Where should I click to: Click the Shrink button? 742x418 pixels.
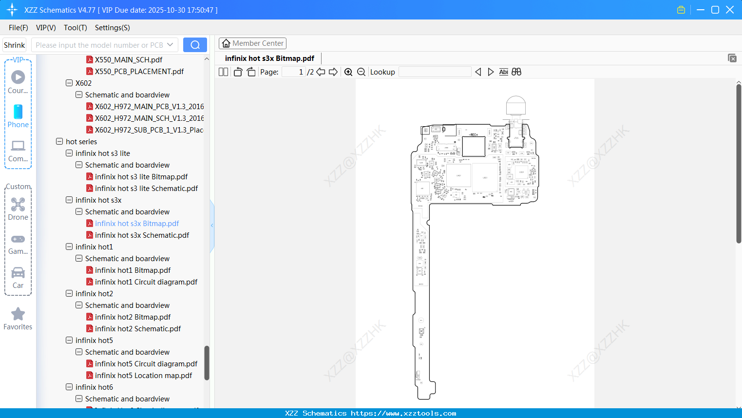pos(14,44)
